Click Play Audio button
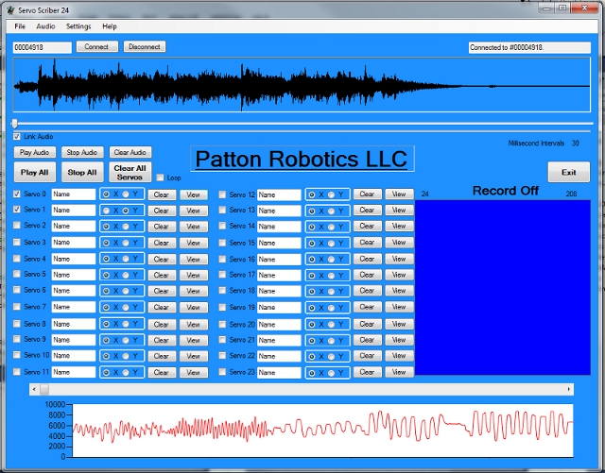Image resolution: width=605 pixels, height=473 pixels. click(x=35, y=152)
